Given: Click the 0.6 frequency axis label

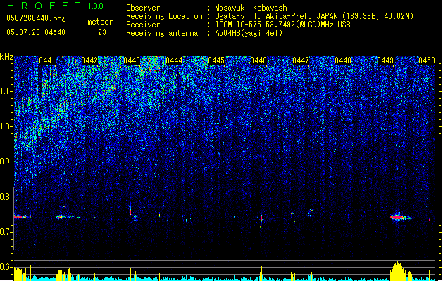Looking at the screenshot, I should pos(6,267).
